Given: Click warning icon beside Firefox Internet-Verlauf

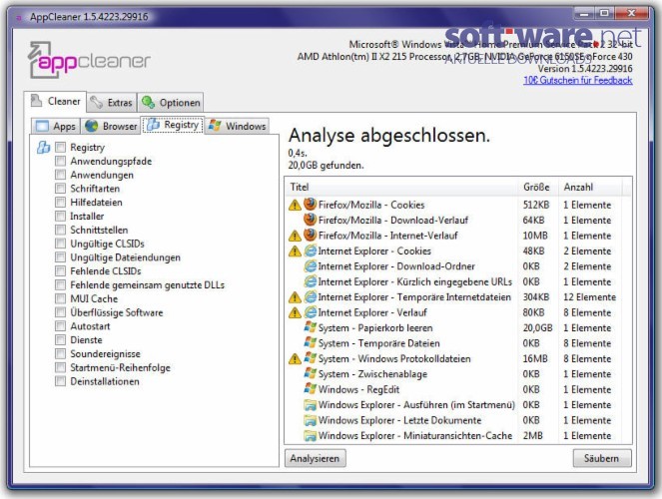Looking at the screenshot, I should [295, 237].
